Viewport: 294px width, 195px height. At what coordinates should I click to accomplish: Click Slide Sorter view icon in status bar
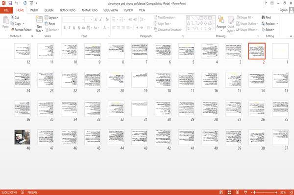point(229,192)
